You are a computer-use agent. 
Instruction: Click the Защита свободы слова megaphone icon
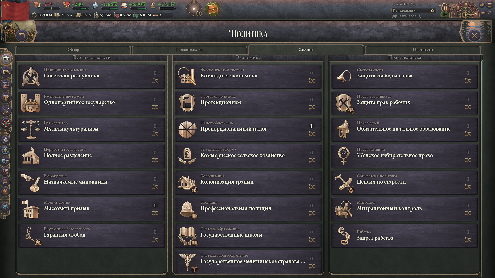point(344,76)
